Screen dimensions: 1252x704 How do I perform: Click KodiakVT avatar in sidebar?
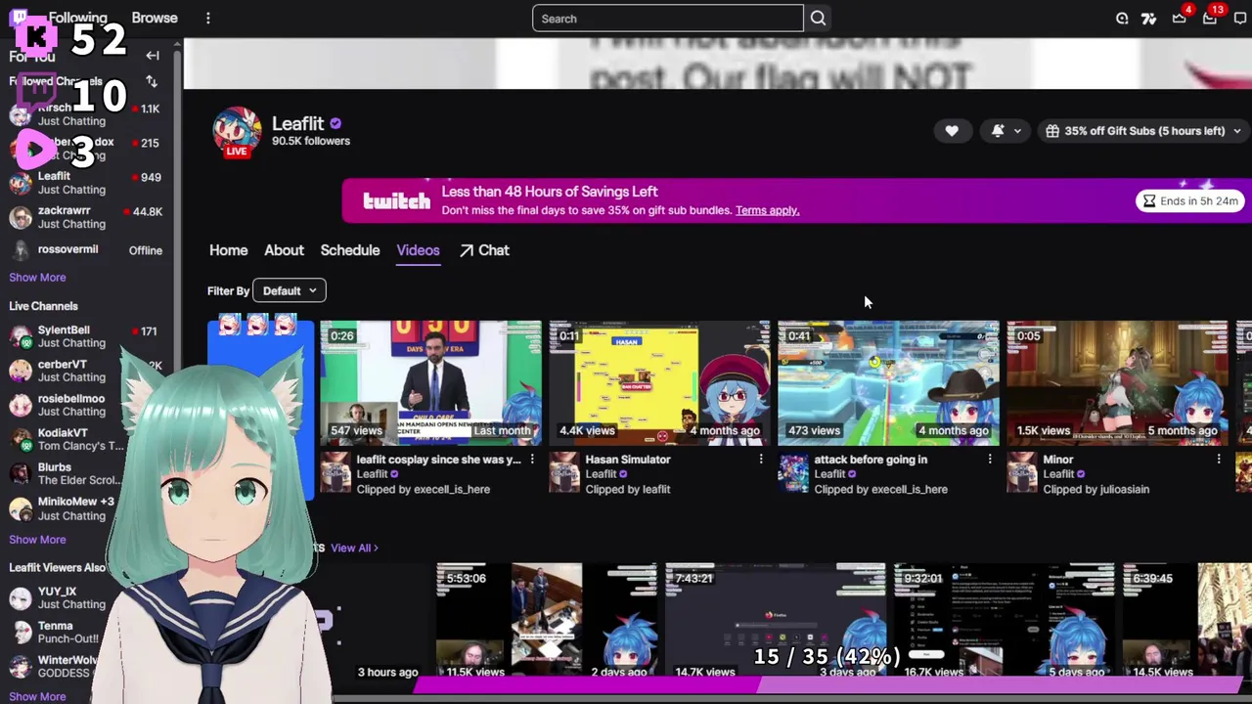(x=20, y=439)
